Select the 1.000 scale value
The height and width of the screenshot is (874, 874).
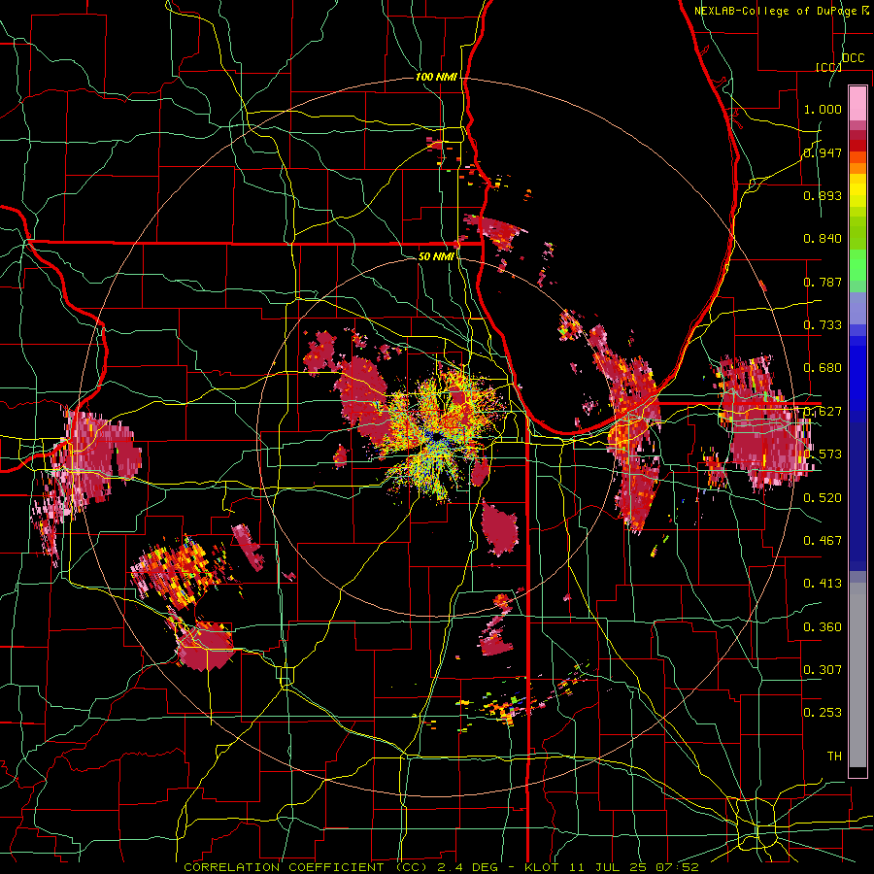[823, 110]
